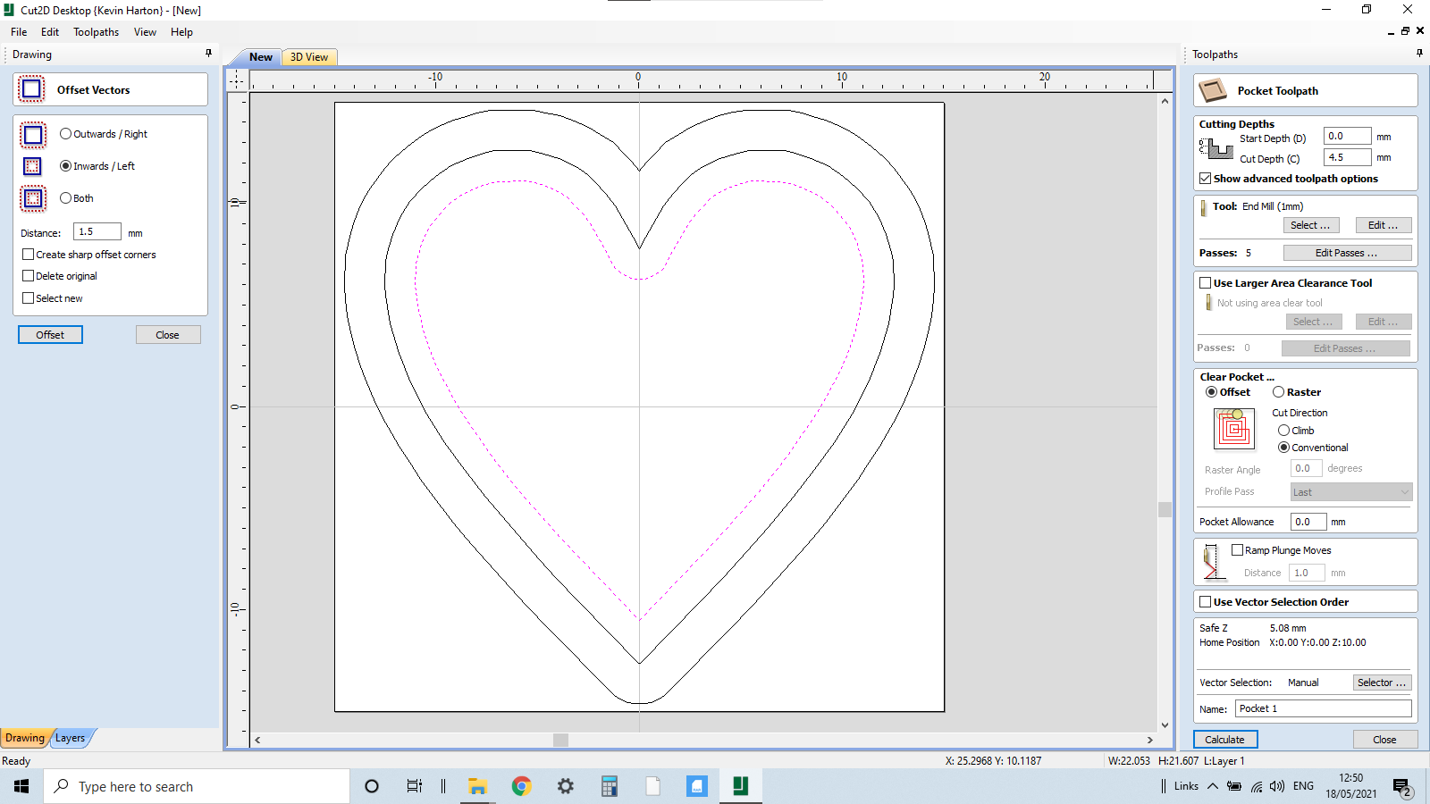
Task: Click the Offset button
Action: (x=50, y=335)
